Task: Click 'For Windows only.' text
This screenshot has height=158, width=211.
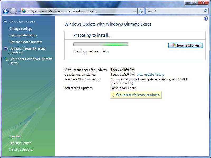Action: point(123,88)
